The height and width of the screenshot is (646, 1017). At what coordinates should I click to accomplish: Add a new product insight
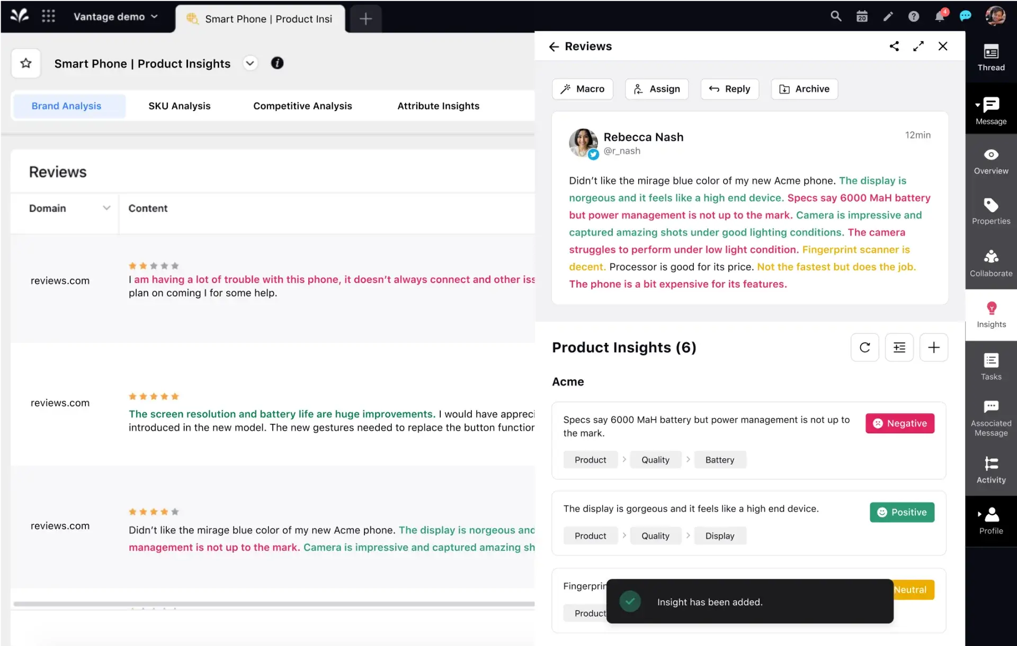click(933, 348)
